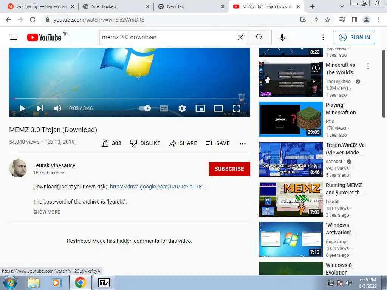Click the page vertical scrollbar
Viewport: 387px width, 290px height.
[384, 84]
